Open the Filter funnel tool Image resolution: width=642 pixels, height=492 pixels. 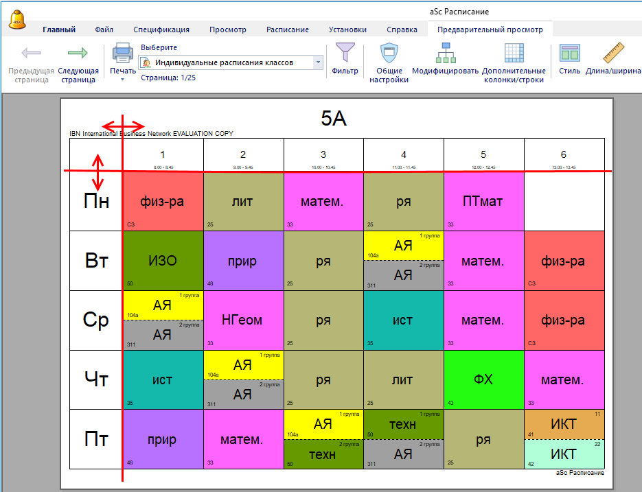[x=344, y=54]
